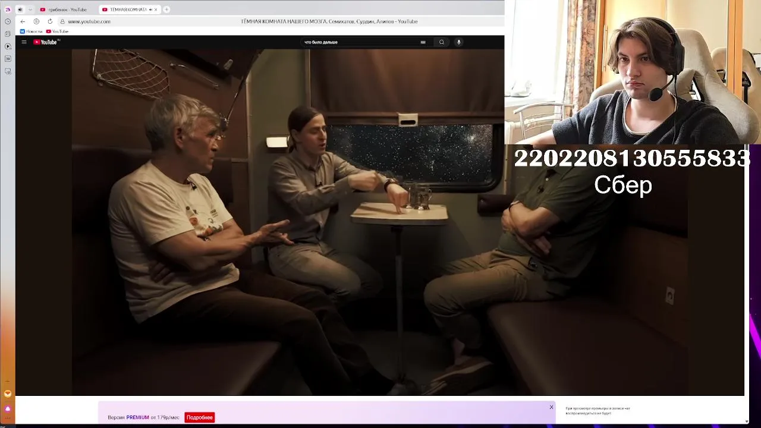Open the Yandex home button
The height and width of the screenshot is (428, 761).
click(36, 21)
